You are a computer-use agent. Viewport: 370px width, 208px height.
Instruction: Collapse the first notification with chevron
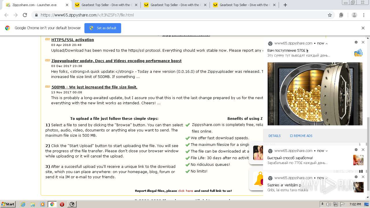pos(327,44)
